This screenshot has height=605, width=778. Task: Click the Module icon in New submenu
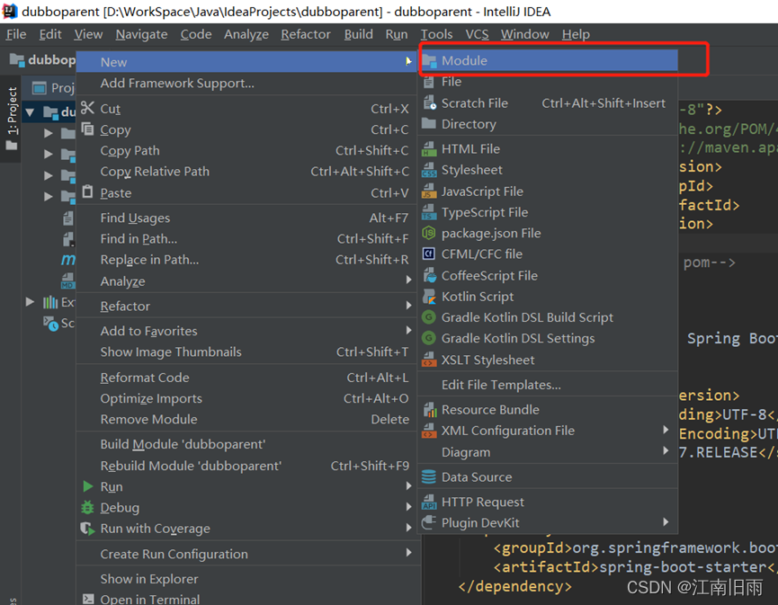click(x=429, y=60)
